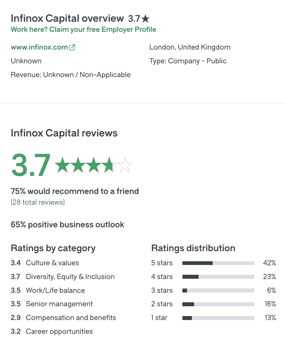Viewport: 286px width, 339px height.
Task: Click the star icon next to overview 3.7
Action: point(145,19)
